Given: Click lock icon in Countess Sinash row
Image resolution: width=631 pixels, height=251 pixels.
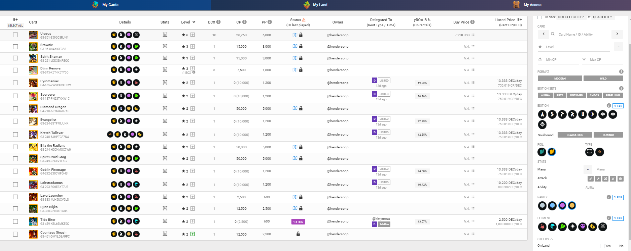Looking at the screenshot, I should pyautogui.click(x=298, y=234).
